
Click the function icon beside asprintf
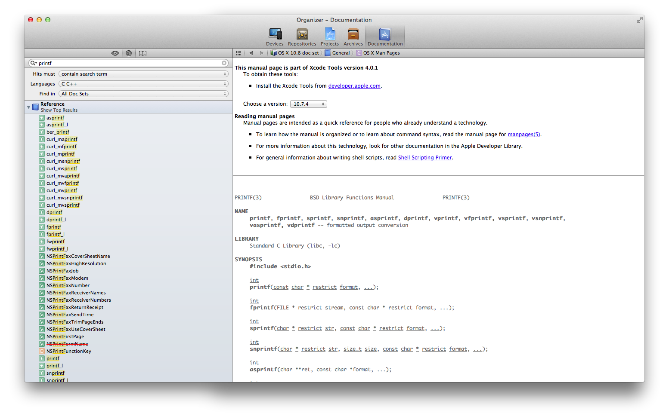point(42,118)
